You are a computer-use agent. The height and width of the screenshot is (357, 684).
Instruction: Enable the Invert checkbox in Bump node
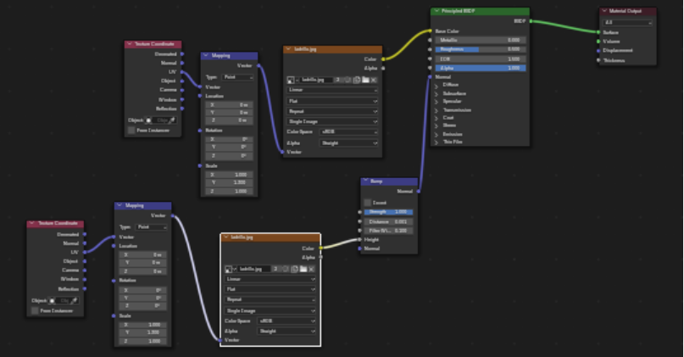368,203
